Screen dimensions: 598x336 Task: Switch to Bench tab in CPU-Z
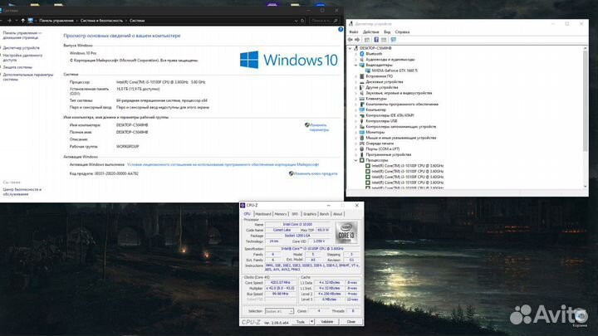tap(324, 214)
